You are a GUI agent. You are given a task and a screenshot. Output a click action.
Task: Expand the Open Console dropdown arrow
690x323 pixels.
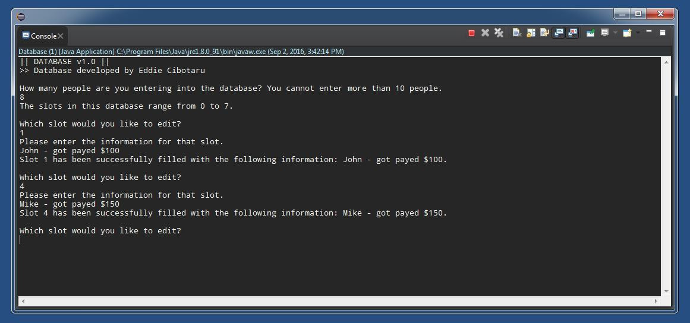(x=638, y=33)
